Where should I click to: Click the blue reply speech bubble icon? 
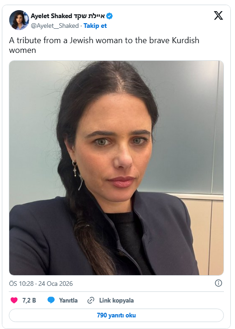tap(51, 300)
